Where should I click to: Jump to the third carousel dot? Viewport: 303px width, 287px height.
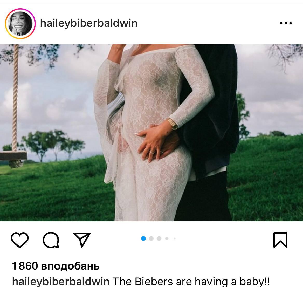[159, 238]
